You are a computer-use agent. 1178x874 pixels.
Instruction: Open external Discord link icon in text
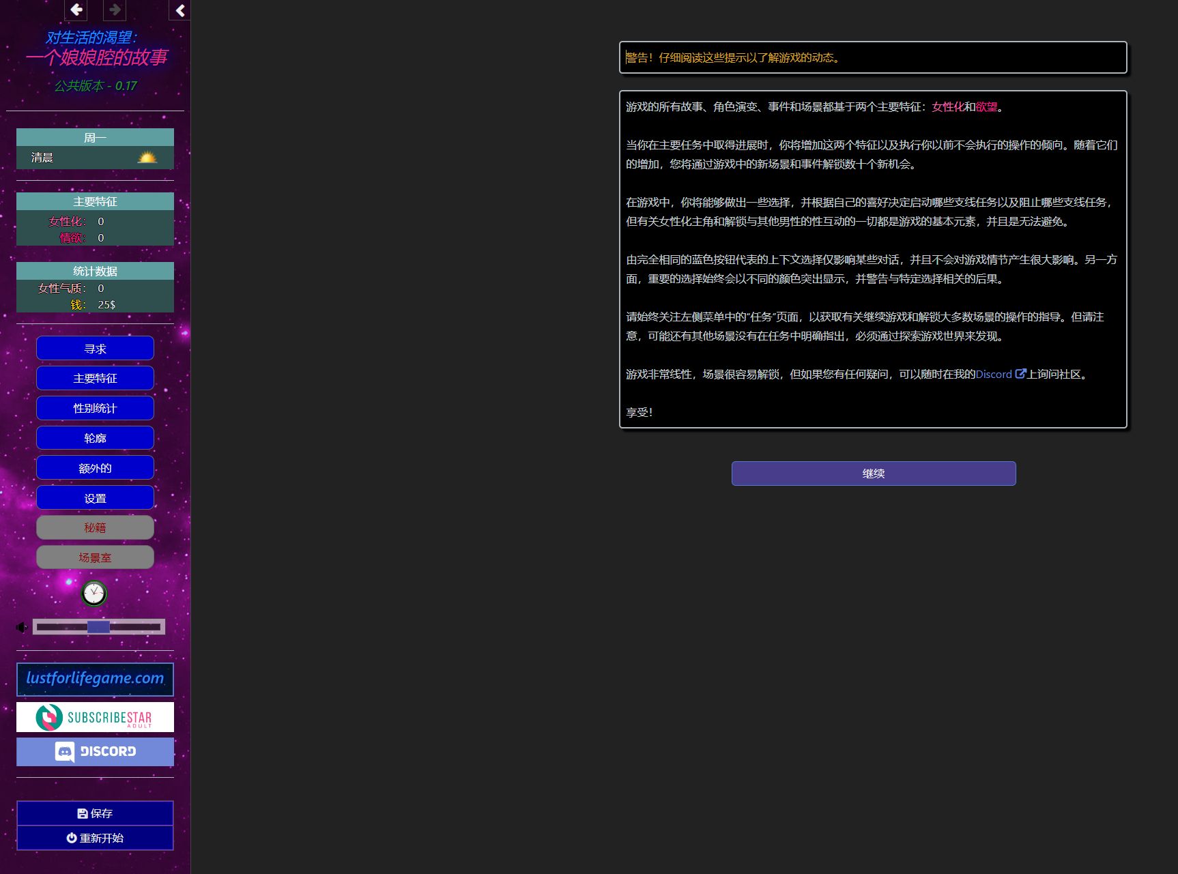[1020, 374]
